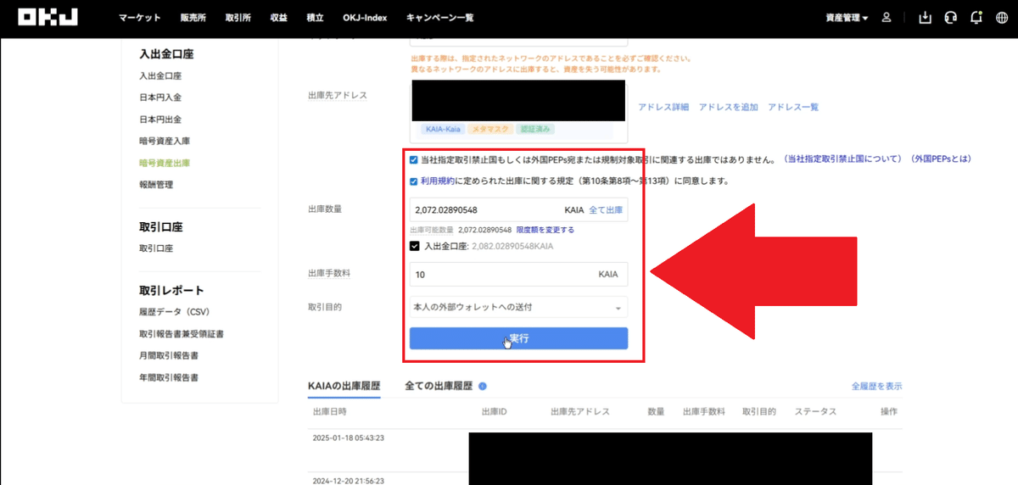Click the 認証済み tag
Screen dimensions: 1018x485
click(x=536, y=129)
